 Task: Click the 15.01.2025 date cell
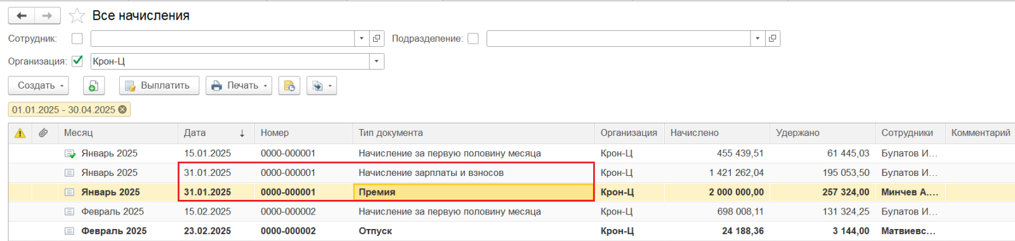coord(216,153)
